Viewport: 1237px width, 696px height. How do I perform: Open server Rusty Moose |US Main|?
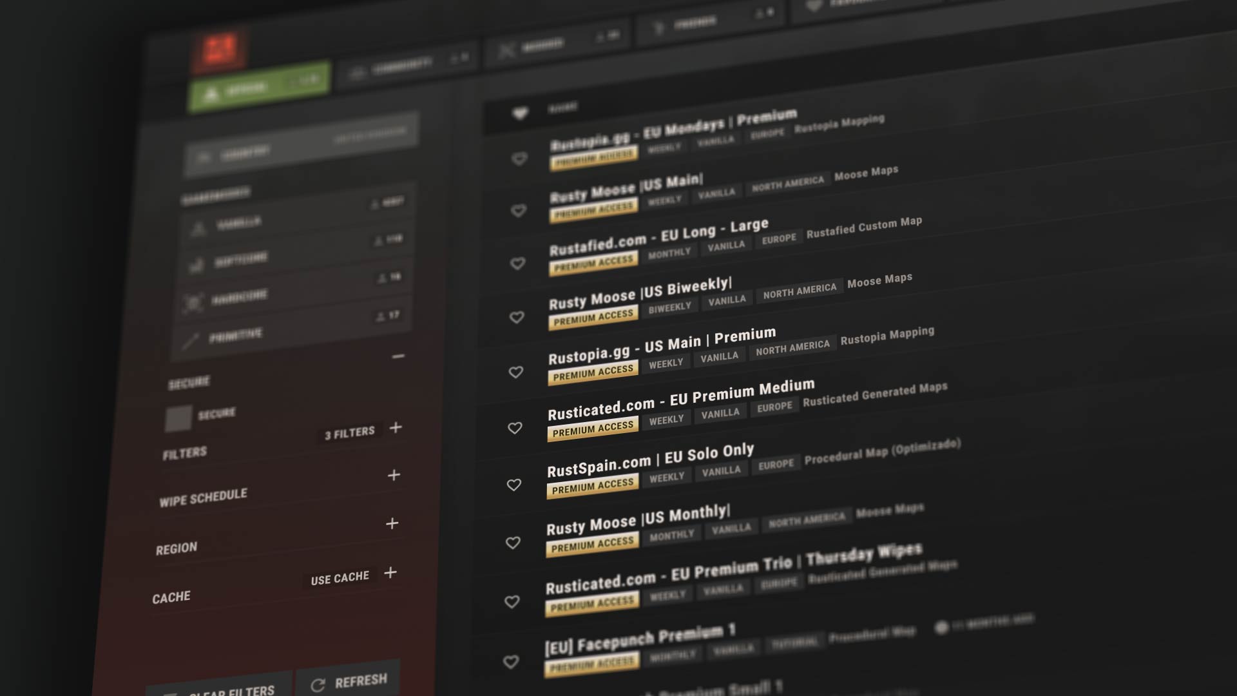pyautogui.click(x=626, y=188)
